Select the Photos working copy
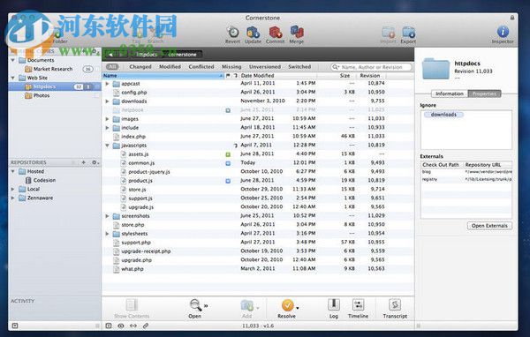The image size is (530, 337). 42,95
